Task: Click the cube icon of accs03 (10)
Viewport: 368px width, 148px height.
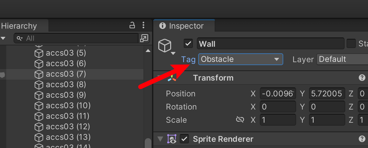Action: coord(39,106)
